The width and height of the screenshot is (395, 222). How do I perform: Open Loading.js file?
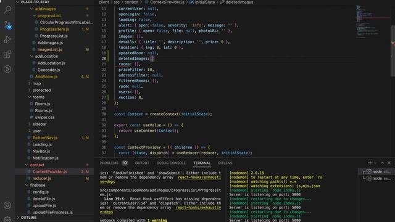42,144
